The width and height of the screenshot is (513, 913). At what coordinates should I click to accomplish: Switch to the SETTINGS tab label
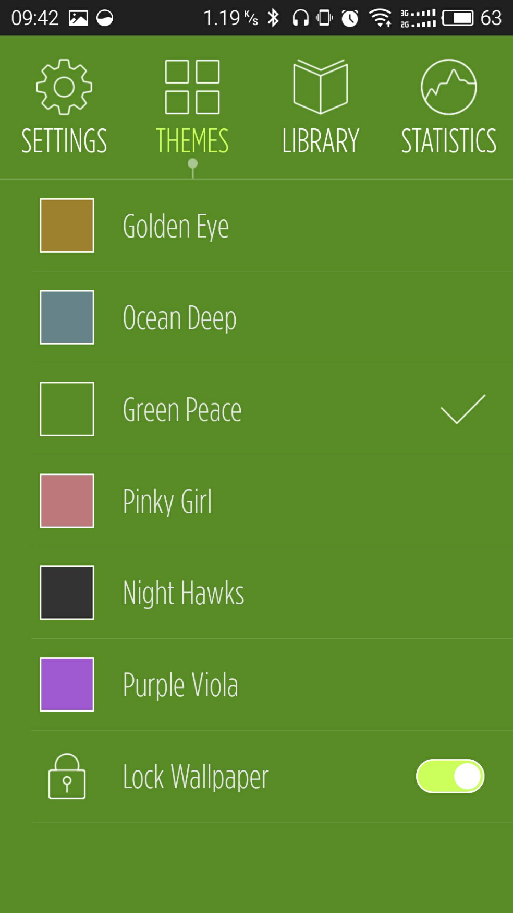click(64, 141)
